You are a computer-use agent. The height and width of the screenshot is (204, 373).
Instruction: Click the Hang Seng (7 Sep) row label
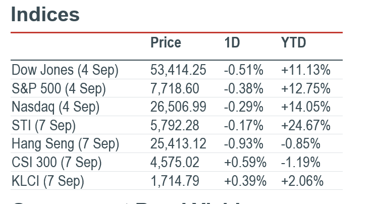(x=66, y=144)
